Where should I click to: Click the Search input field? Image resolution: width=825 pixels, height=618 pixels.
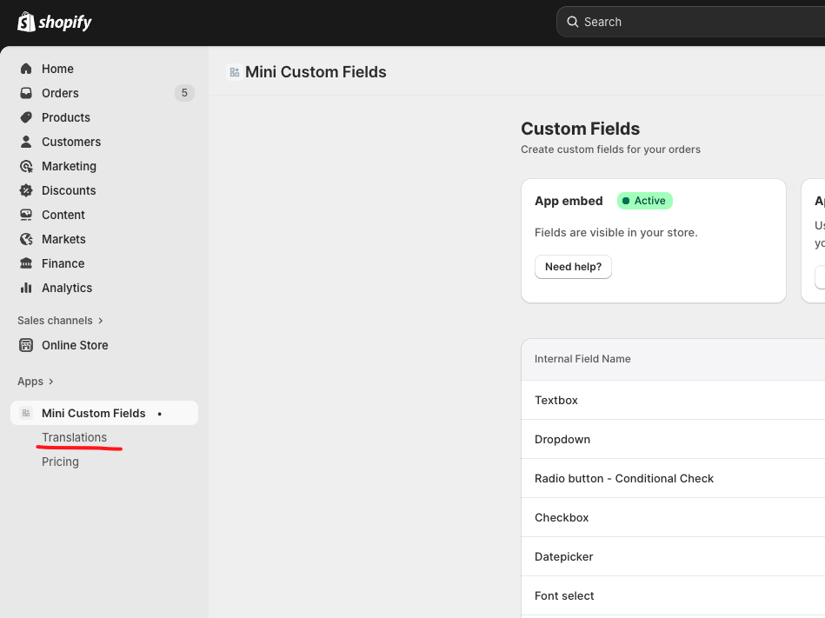click(x=695, y=22)
